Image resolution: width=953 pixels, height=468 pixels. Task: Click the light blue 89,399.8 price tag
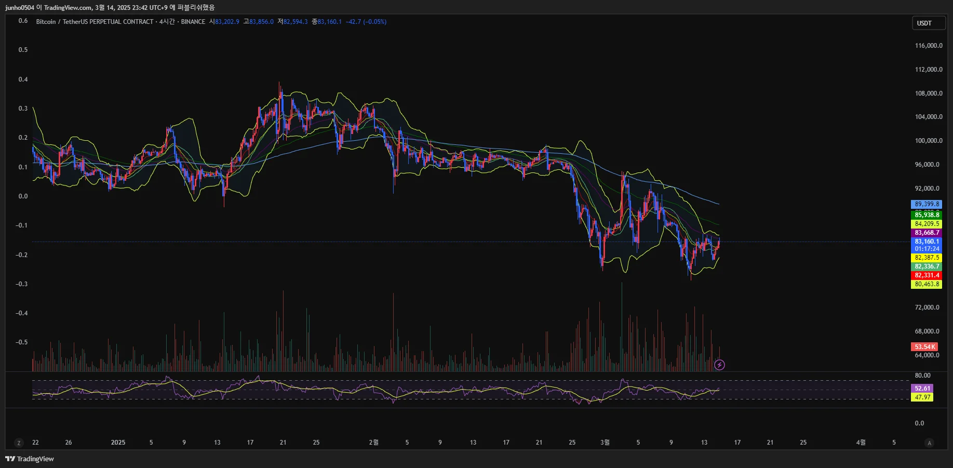pos(927,204)
